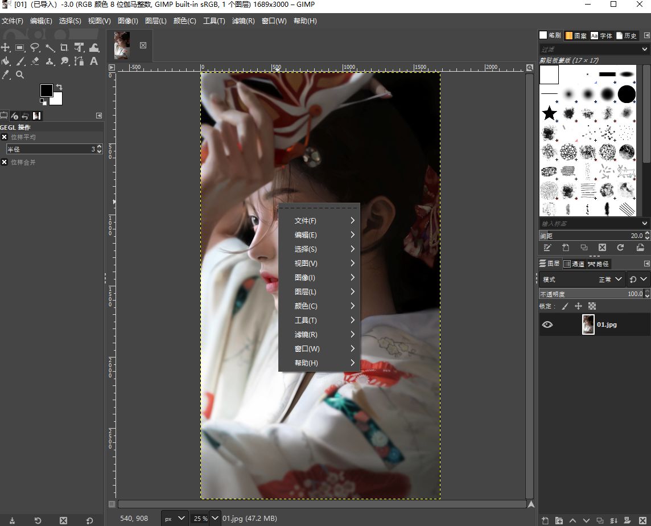Select the Eraser tool
The image size is (651, 526).
click(35, 61)
